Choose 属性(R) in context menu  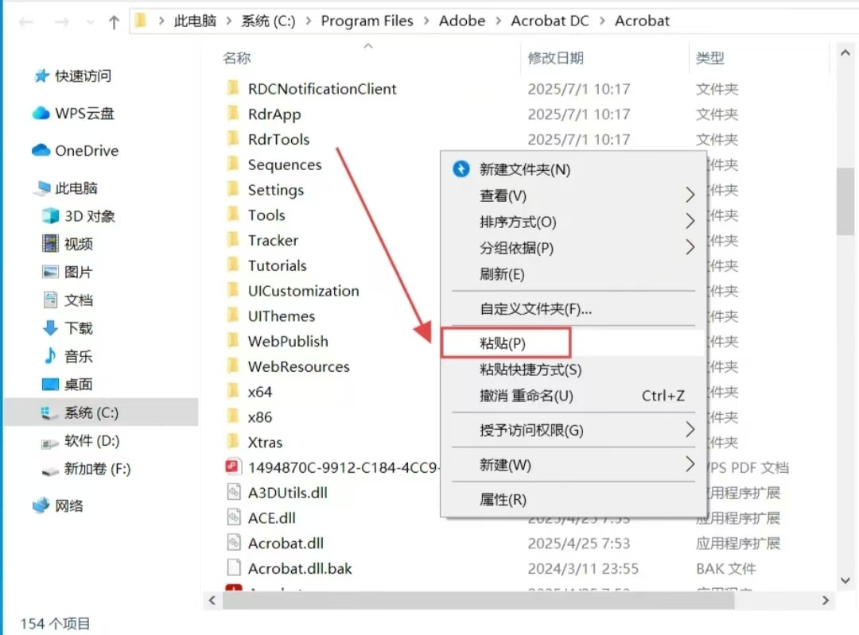[573, 499]
